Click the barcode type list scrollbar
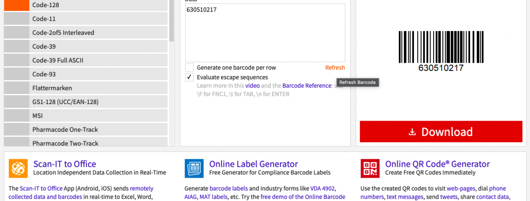530x201 pixels. tap(171, 20)
